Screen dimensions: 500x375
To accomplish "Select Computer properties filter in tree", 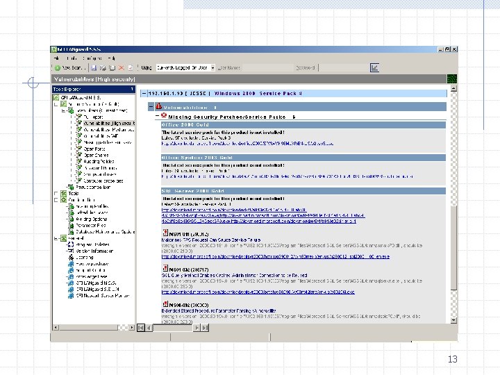I will [x=103, y=181].
